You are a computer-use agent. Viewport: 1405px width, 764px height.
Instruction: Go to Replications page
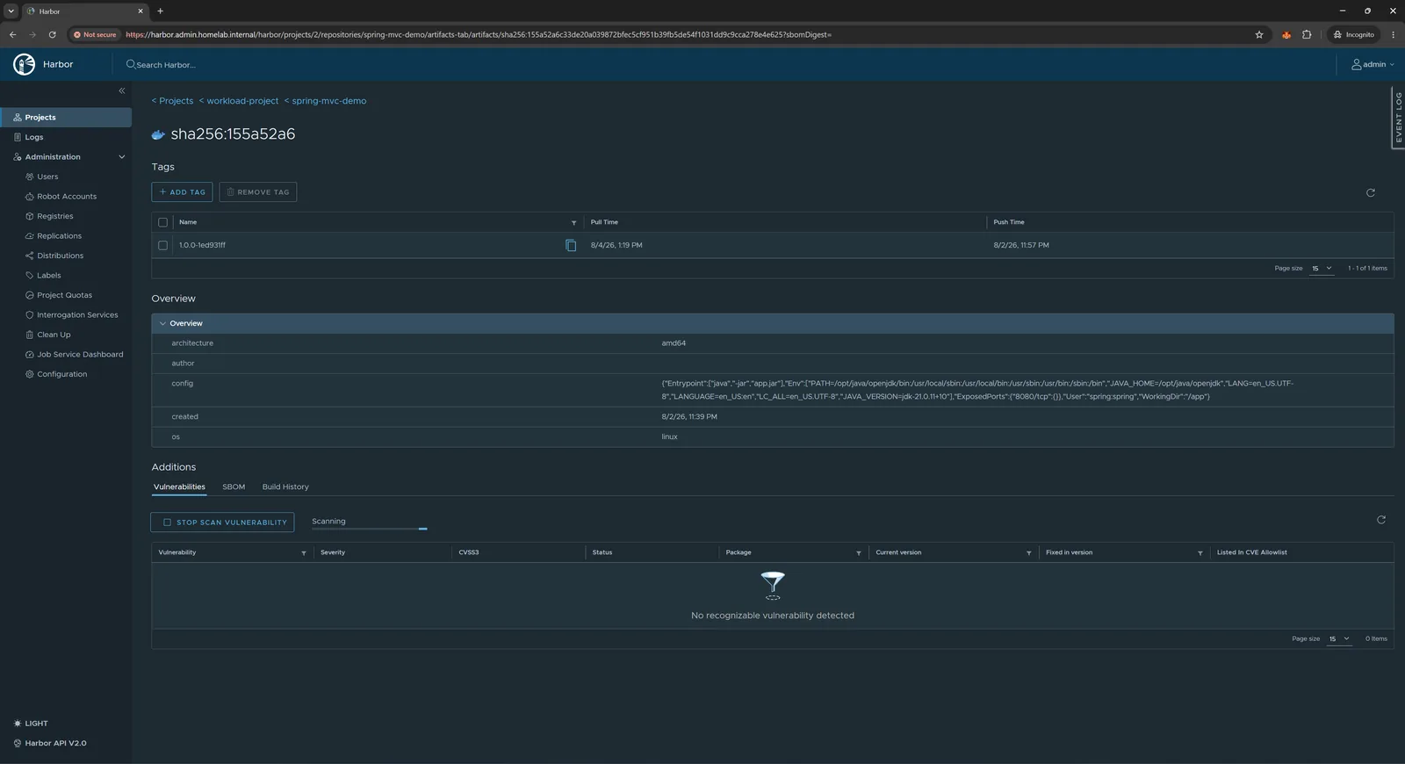click(x=59, y=236)
